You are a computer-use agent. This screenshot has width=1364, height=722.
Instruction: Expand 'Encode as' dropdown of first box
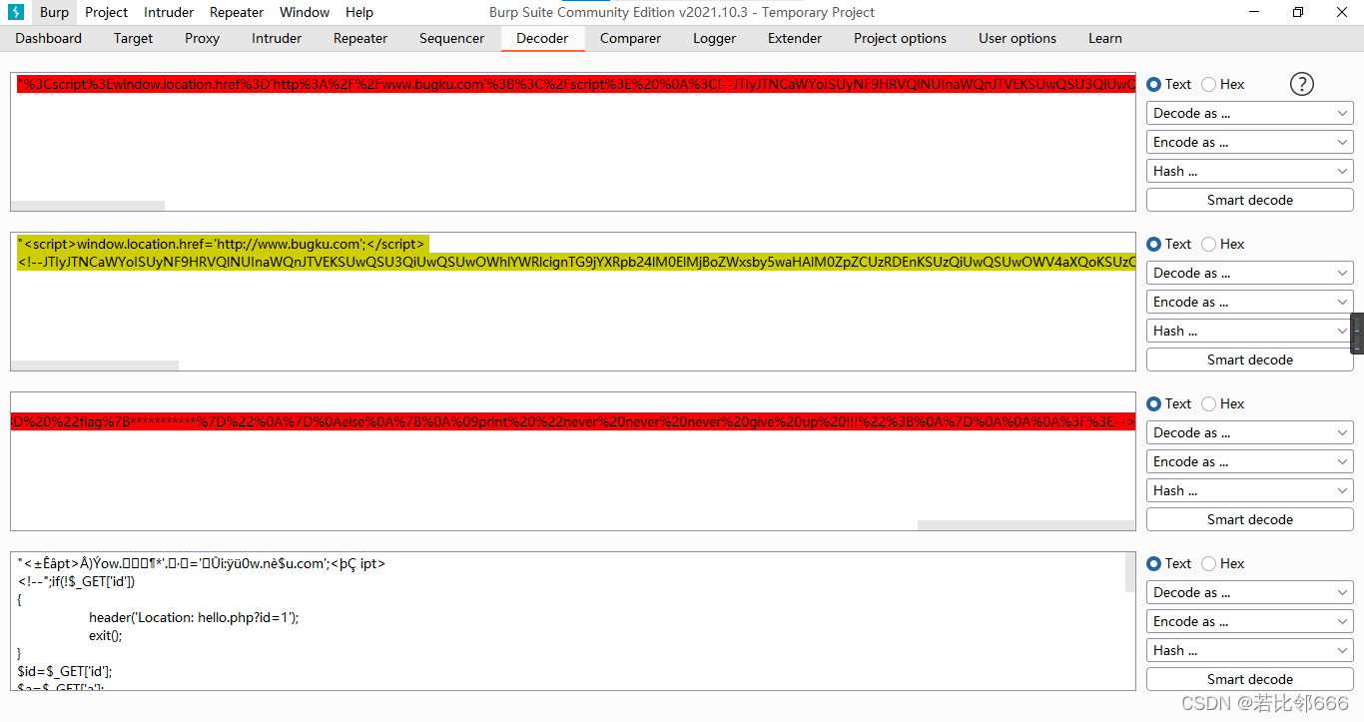coord(1250,142)
